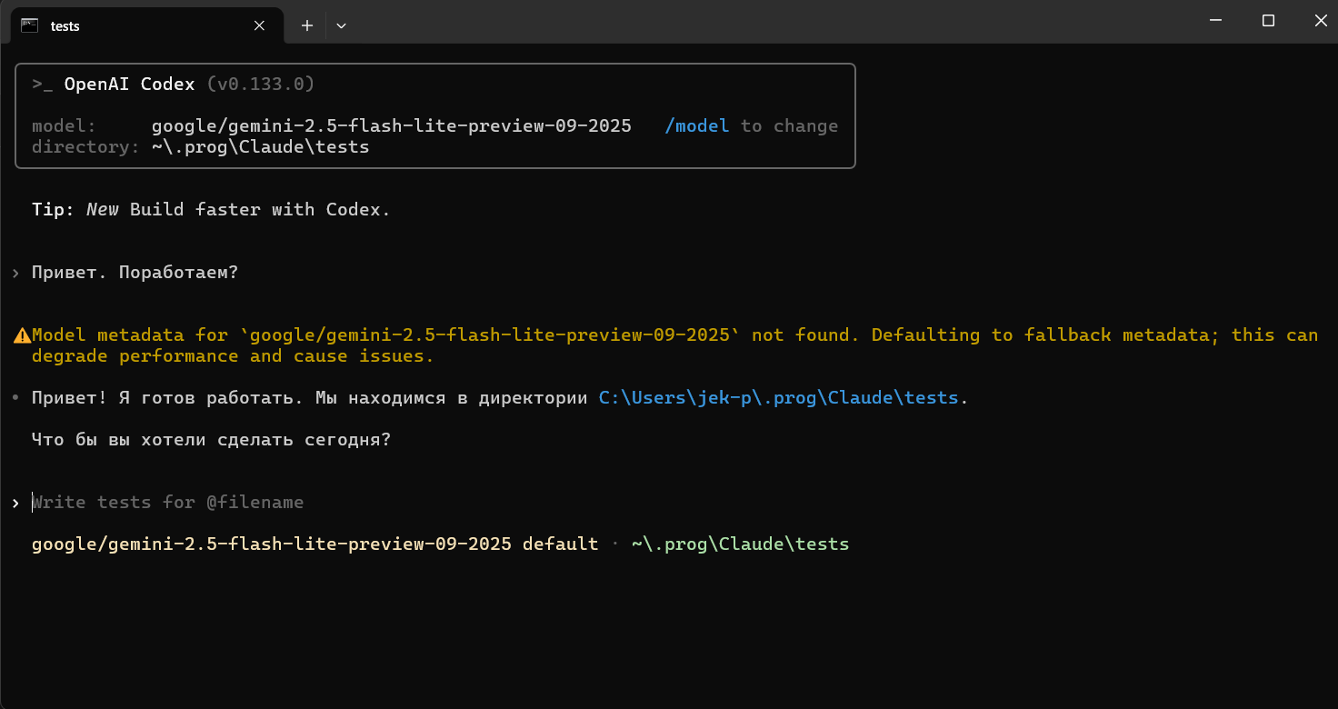Click the model name in the header box
1338x709 pixels.
point(391,125)
